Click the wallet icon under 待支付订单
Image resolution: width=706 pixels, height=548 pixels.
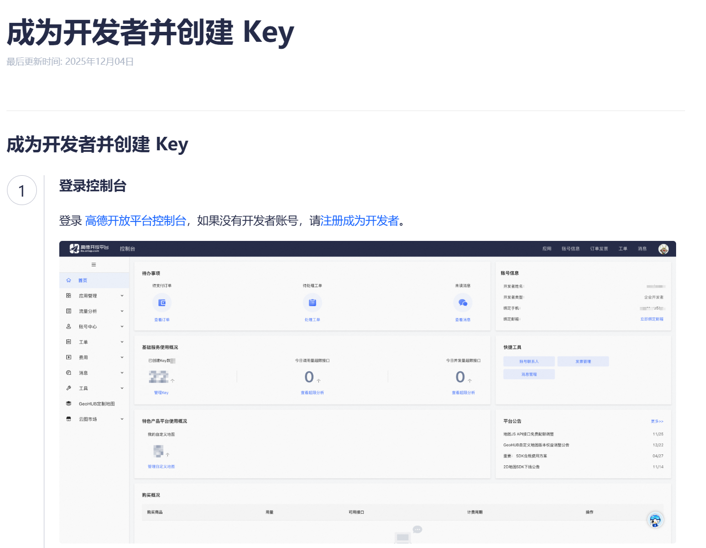pyautogui.click(x=162, y=303)
